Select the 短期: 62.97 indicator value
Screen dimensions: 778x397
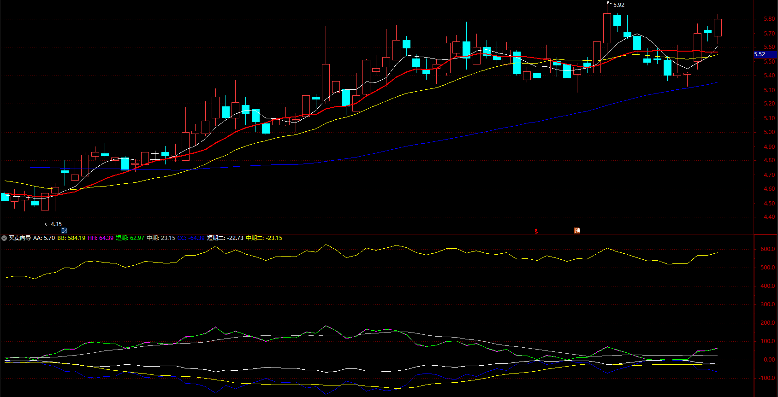[x=130, y=238]
